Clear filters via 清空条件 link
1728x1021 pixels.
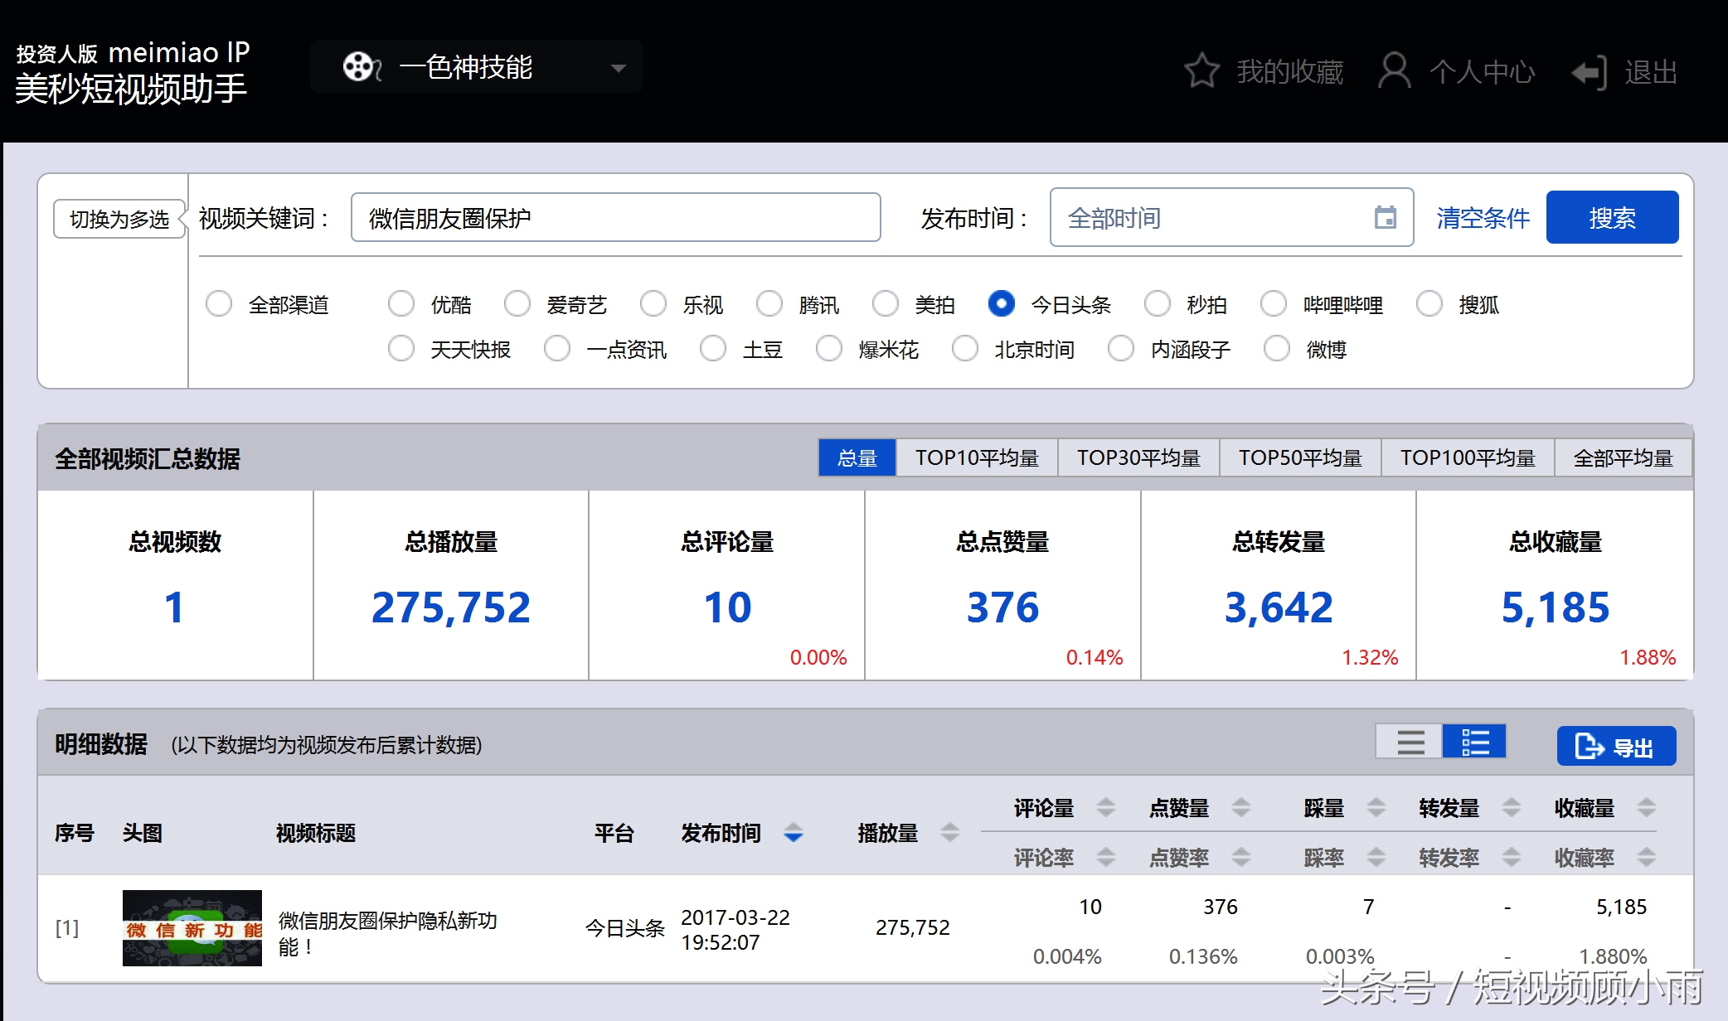click(1483, 217)
